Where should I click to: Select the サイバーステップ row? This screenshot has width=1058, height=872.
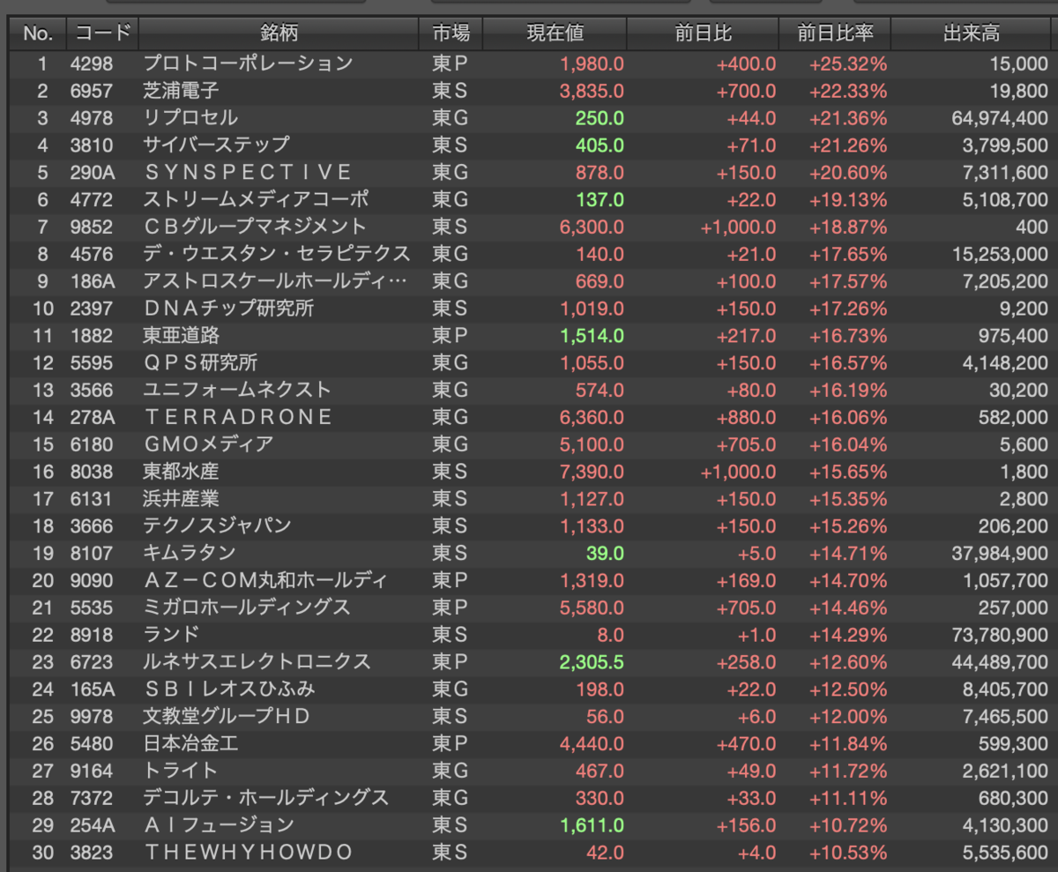tap(529, 145)
